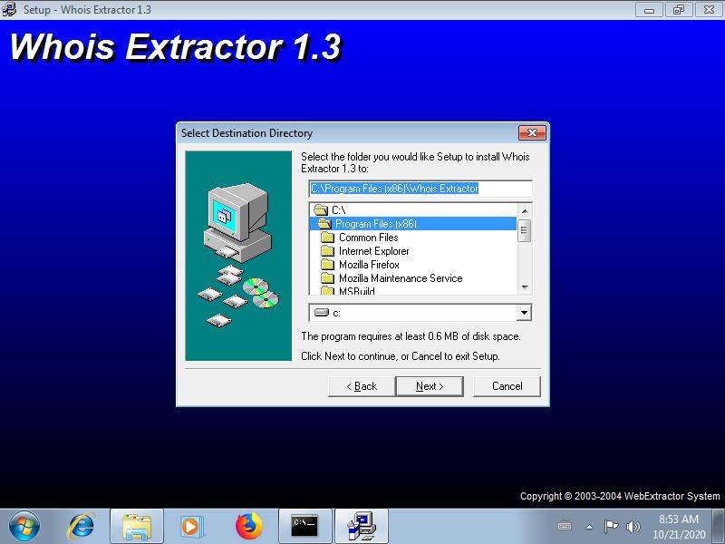
Task: Click the volume speaker tray icon
Action: click(x=633, y=527)
